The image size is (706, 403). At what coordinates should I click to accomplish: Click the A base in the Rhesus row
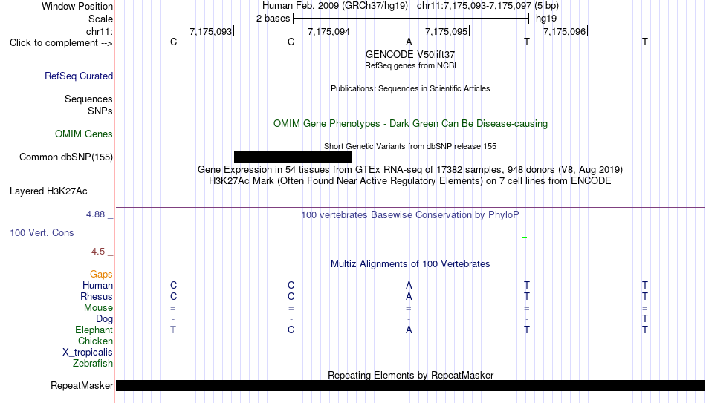coord(409,296)
